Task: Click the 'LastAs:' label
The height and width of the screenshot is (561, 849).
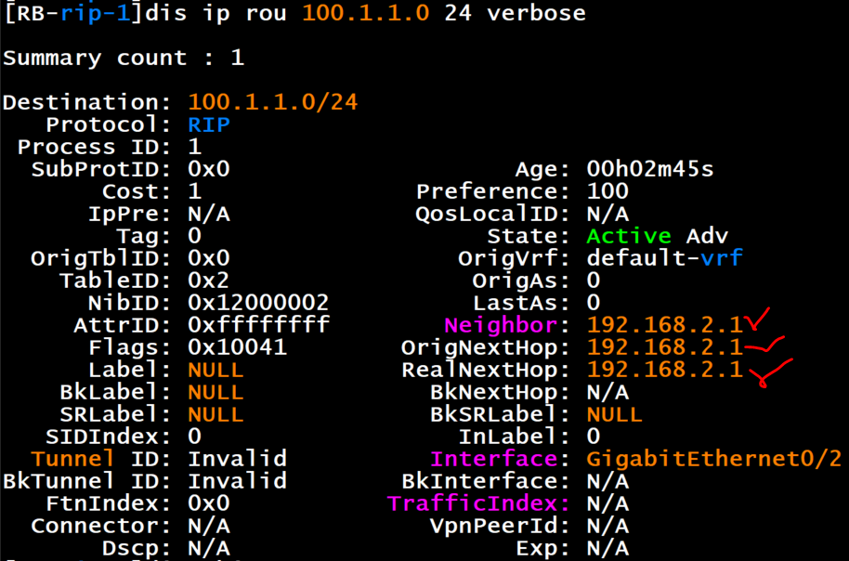Action: point(521,302)
